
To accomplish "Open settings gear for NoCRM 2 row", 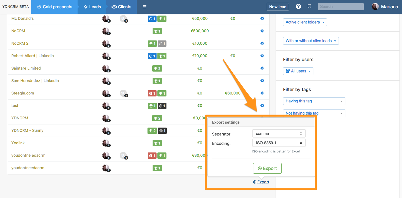I will [x=262, y=43].
